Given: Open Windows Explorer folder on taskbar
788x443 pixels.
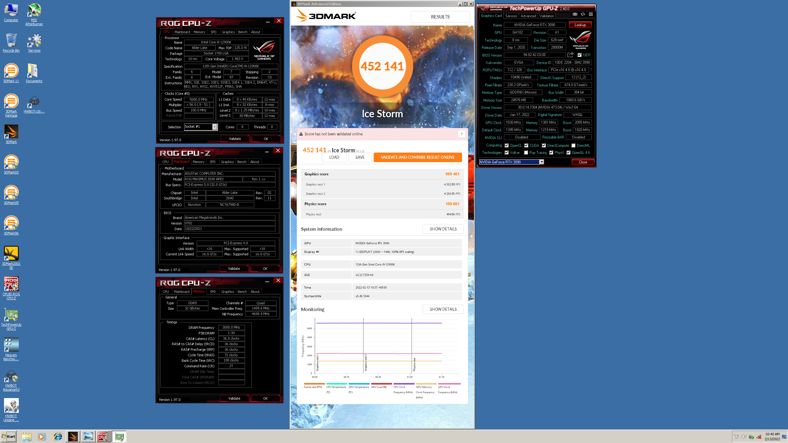Looking at the screenshot, I should tap(27, 436).
